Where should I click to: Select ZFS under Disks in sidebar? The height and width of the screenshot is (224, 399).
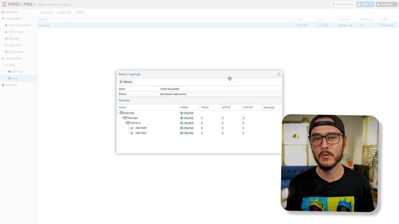(18, 78)
